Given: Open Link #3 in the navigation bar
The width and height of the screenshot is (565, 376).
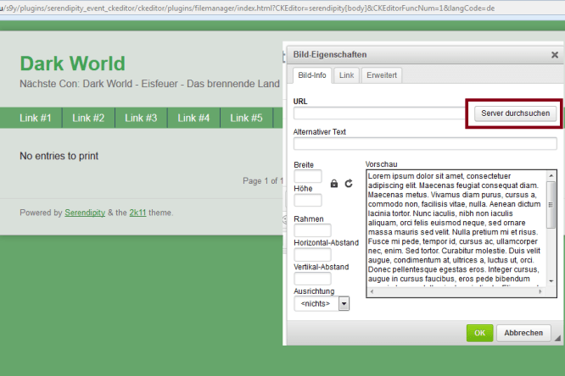Looking at the screenshot, I should [141, 118].
